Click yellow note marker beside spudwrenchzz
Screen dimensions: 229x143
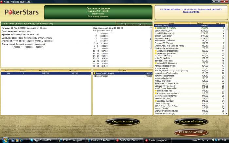click(x=156, y=93)
